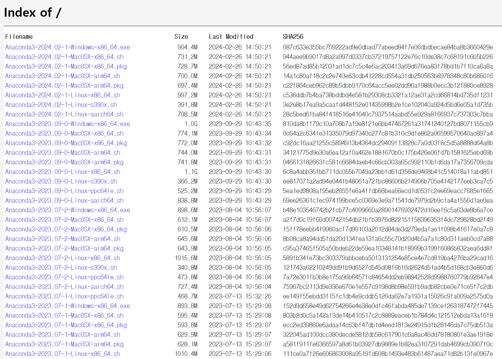Download Anaconda3-2024.02-1-MacOSX-arm64.pkg file
502x359 pixels.
point(64,86)
